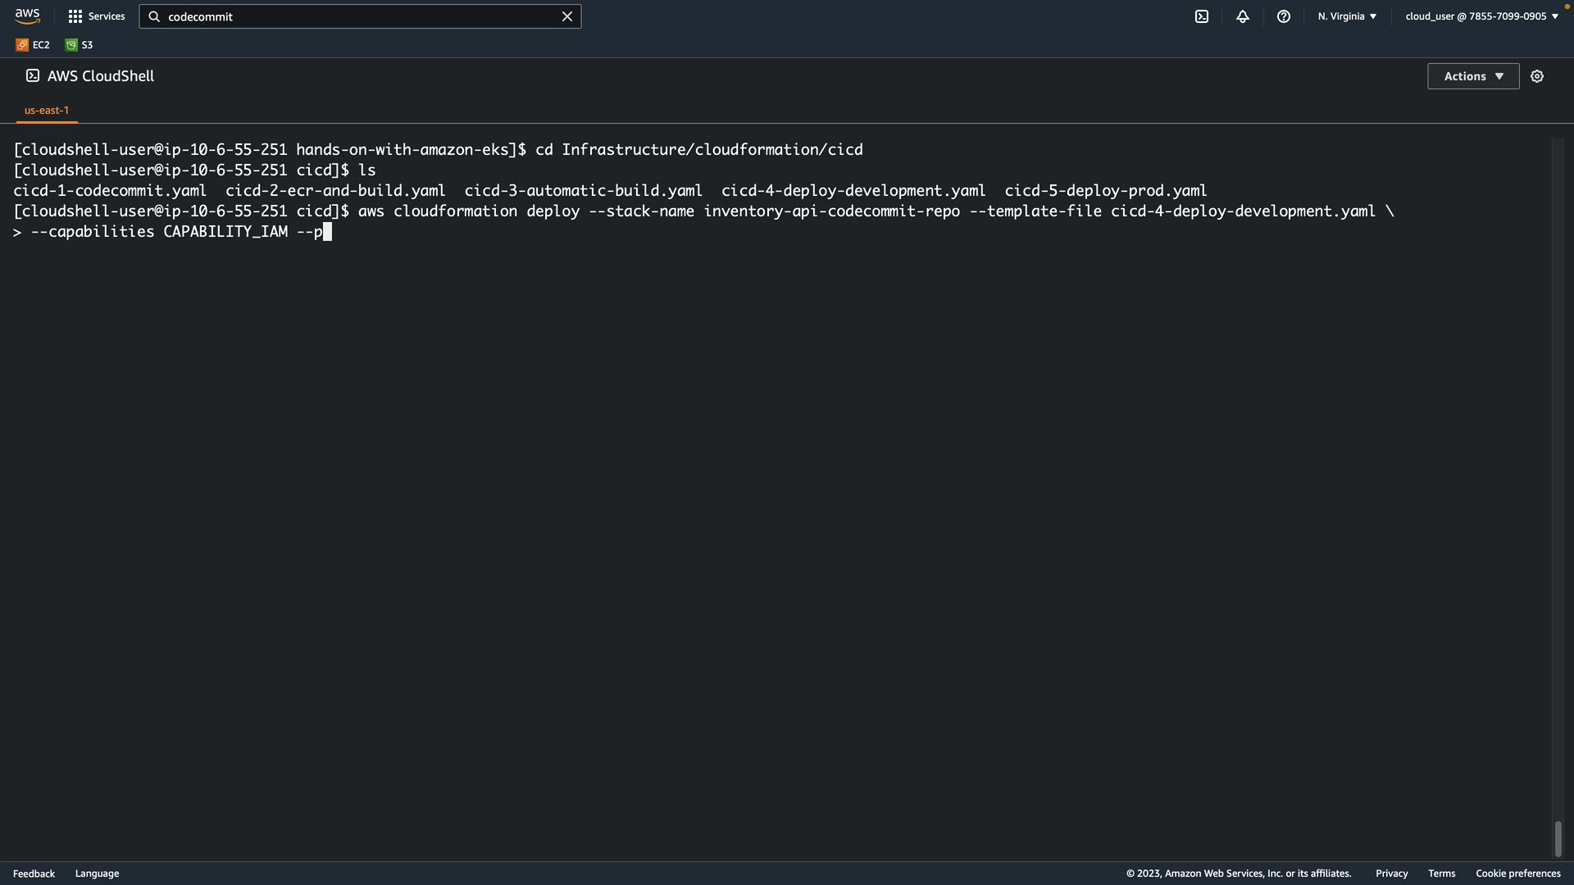The image size is (1574, 885).
Task: Click the AWS logo home icon
Action: coord(27,16)
